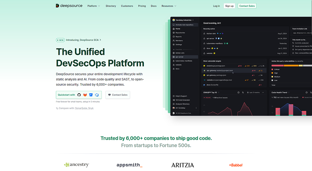Open the Last 3 months range dropdown
Viewport: 312px width, 171px height.
[x=255, y=93]
